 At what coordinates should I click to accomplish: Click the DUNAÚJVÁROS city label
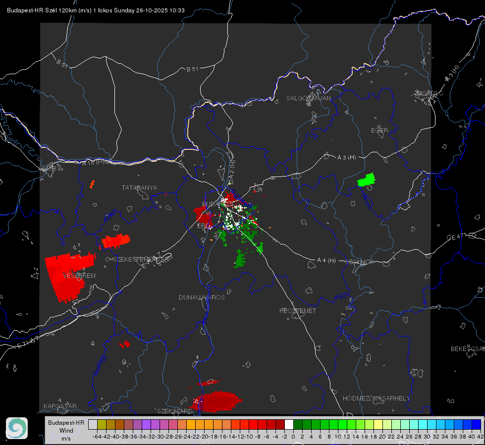[x=202, y=297]
